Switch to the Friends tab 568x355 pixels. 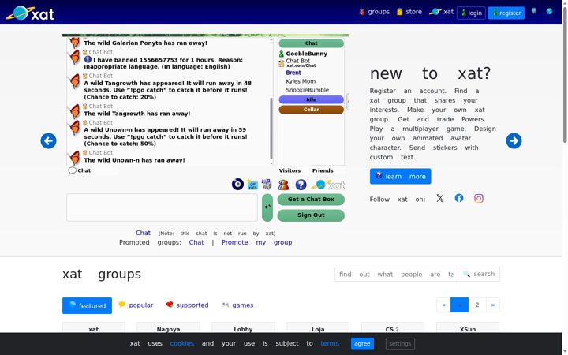[323, 170]
